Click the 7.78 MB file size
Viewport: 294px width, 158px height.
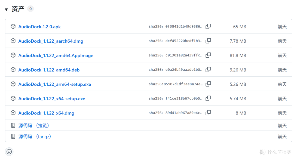tap(238, 41)
